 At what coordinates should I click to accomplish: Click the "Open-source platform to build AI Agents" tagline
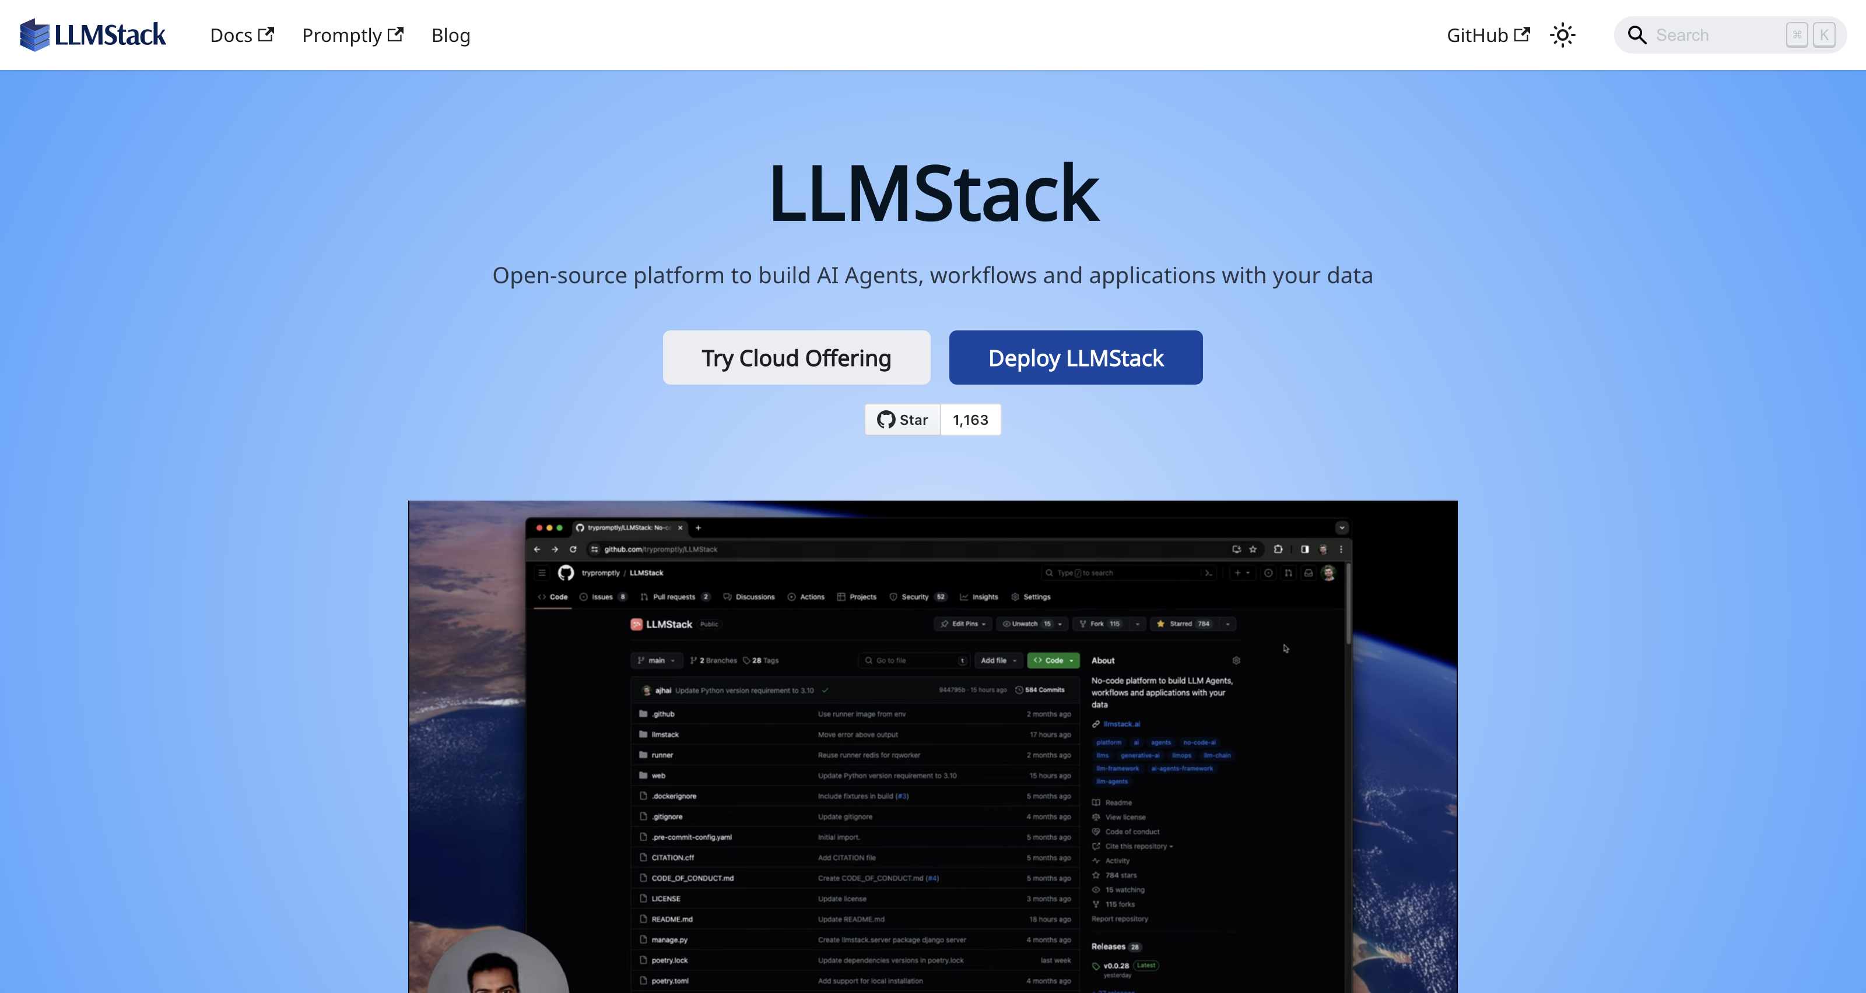(x=933, y=275)
